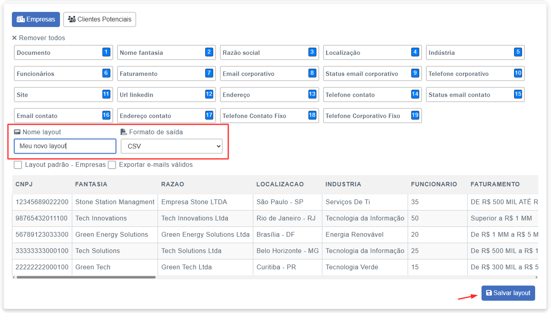Select the Telefone contato field chip
Image resolution: width=551 pixels, height=313 pixels.
(372, 95)
